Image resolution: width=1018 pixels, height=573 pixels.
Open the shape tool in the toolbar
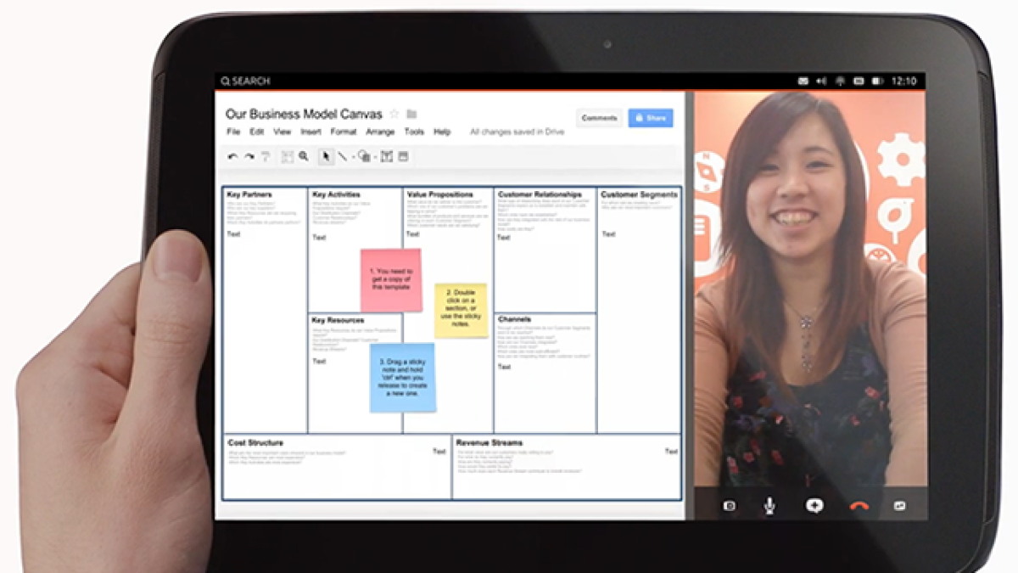(364, 156)
